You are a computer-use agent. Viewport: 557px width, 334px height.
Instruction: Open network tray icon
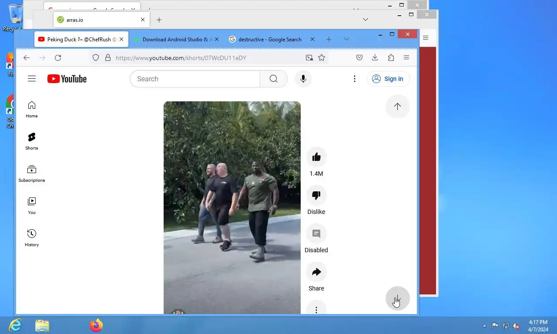pyautogui.click(x=506, y=326)
